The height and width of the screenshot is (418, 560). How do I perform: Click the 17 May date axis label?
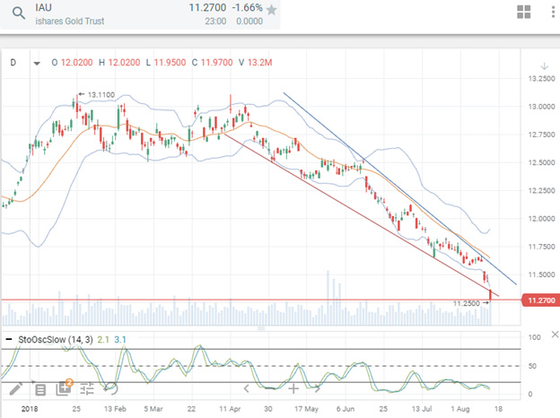click(306, 409)
